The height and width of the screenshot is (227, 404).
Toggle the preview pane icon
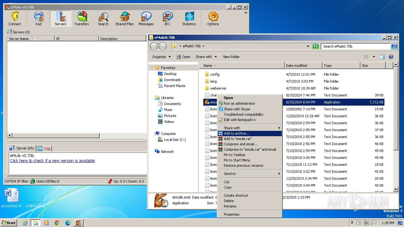[382, 57]
